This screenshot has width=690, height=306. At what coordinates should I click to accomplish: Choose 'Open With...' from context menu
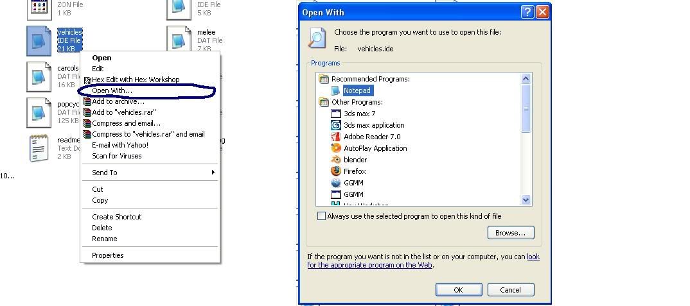(112, 90)
